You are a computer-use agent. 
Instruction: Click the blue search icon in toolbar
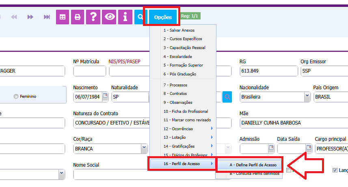[140, 17]
